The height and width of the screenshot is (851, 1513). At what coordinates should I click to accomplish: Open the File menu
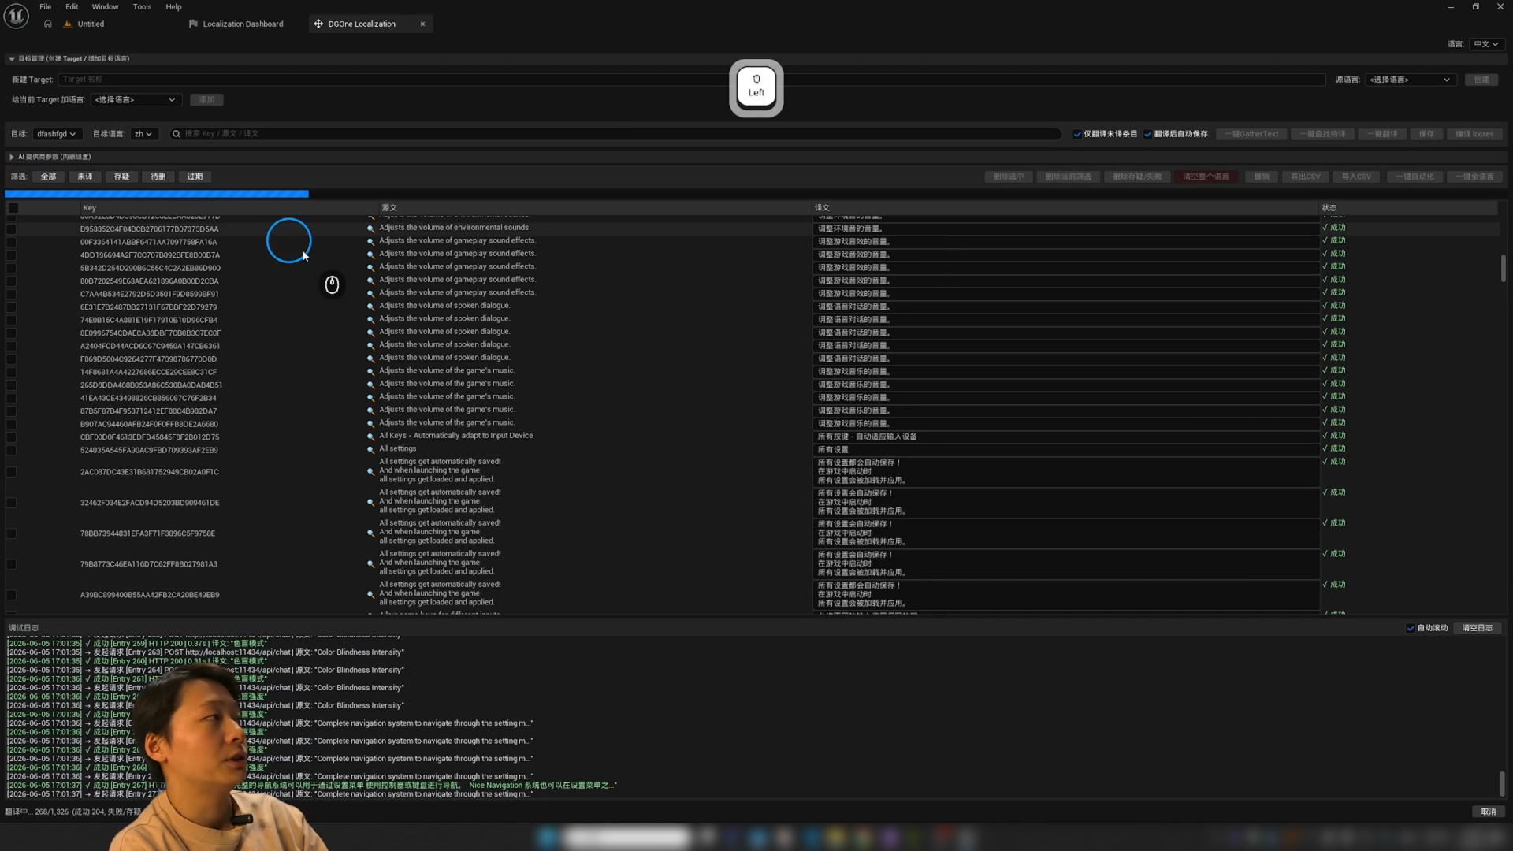coord(46,7)
